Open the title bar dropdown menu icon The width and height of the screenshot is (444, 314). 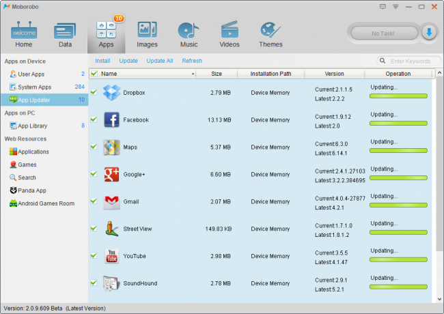[x=396, y=7]
